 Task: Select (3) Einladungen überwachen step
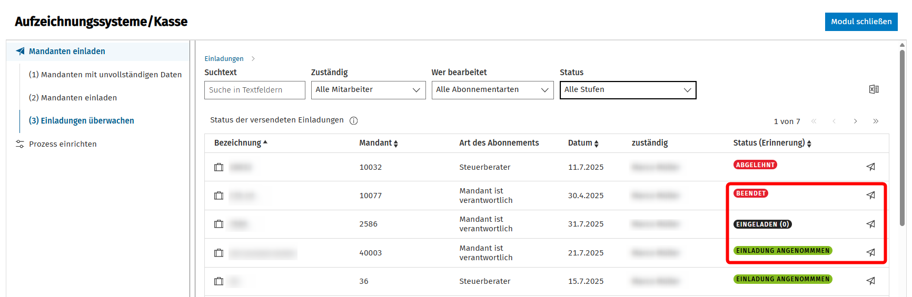(x=81, y=121)
